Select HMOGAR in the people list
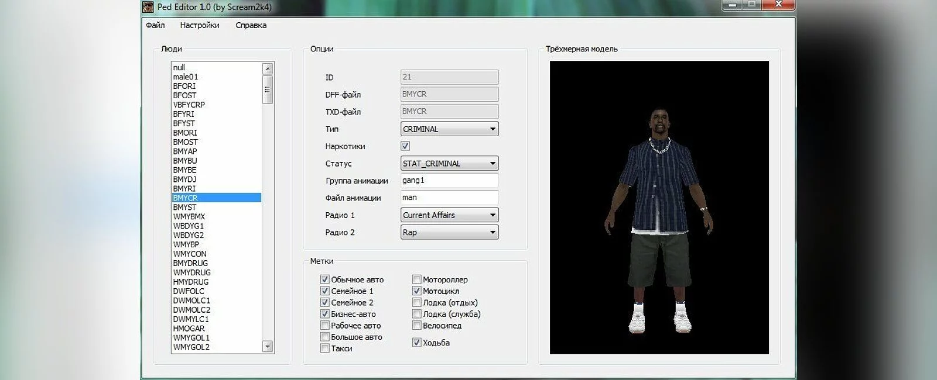Screen dimensions: 937x380 coord(217,329)
